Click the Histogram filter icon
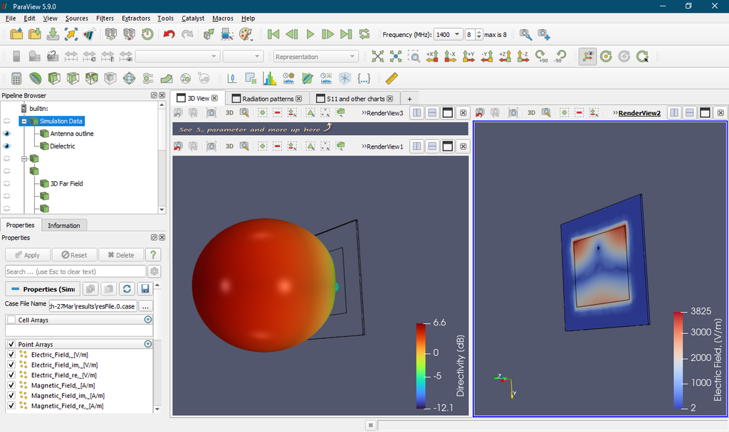 click(x=271, y=78)
